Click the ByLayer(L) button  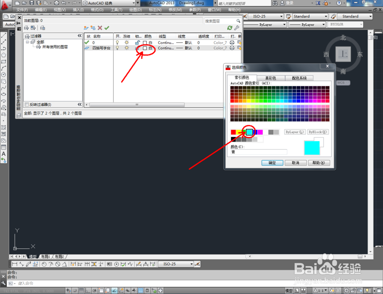click(x=295, y=132)
